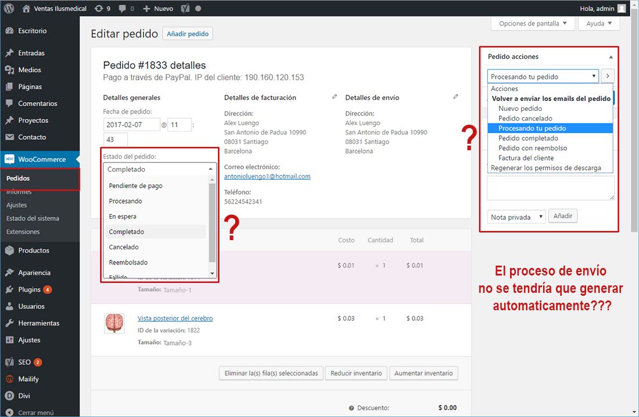
Task: Open Pedido acciones select dropdown
Action: pyautogui.click(x=543, y=76)
